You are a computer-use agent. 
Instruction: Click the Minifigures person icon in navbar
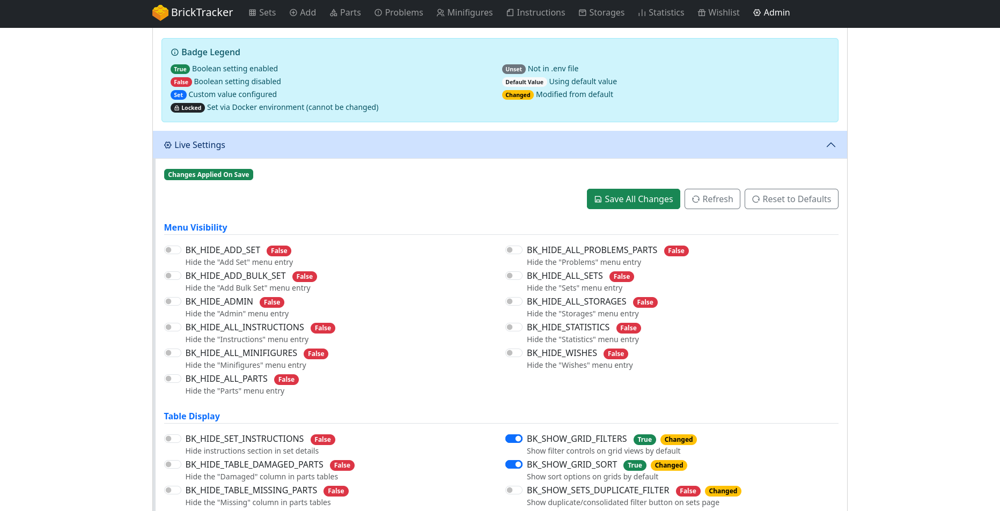coord(440,13)
